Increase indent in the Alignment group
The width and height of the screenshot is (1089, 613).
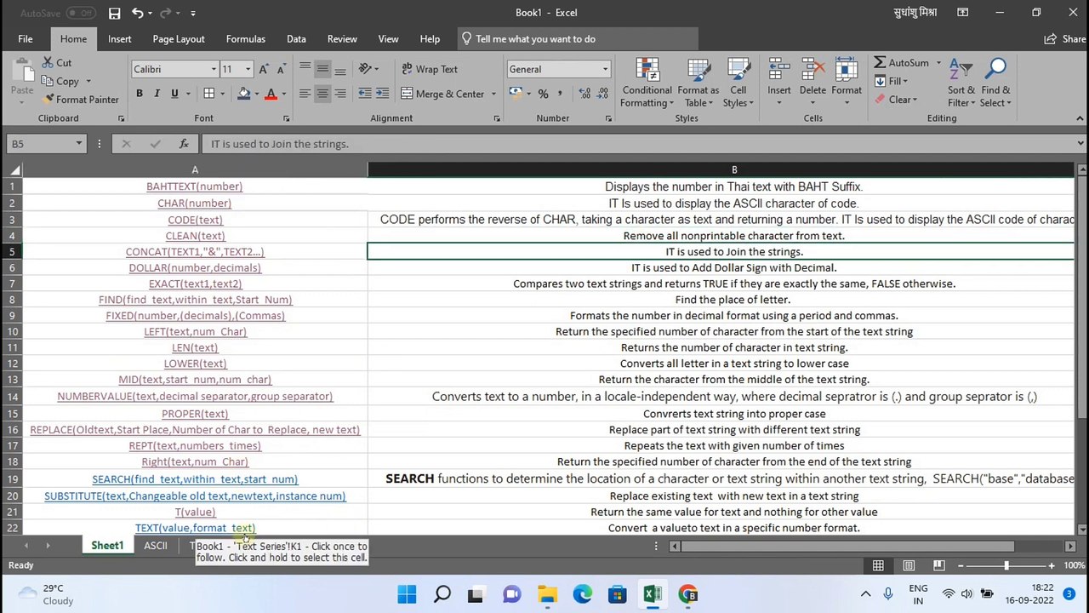click(x=383, y=94)
